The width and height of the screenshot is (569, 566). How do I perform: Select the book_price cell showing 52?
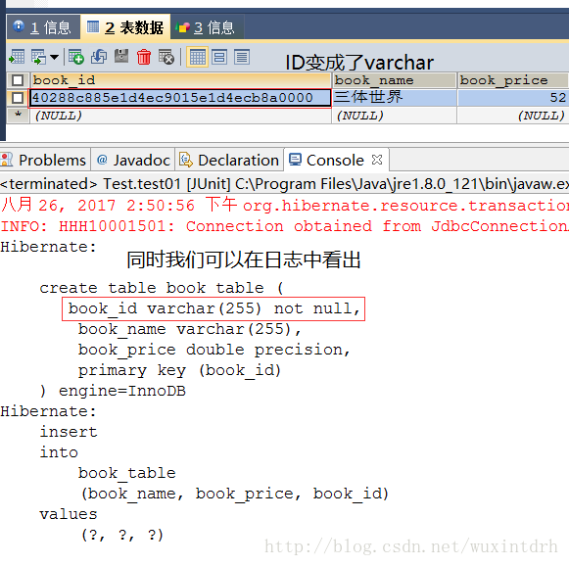coord(513,98)
